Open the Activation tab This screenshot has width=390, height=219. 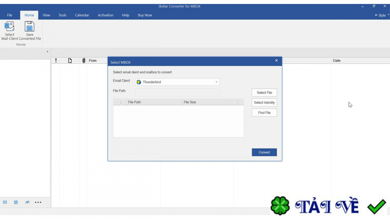(105, 15)
